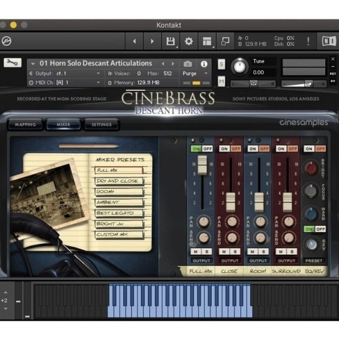Turn off the Full Mix channel
The width and height of the screenshot is (339, 339).
[x=207, y=149]
